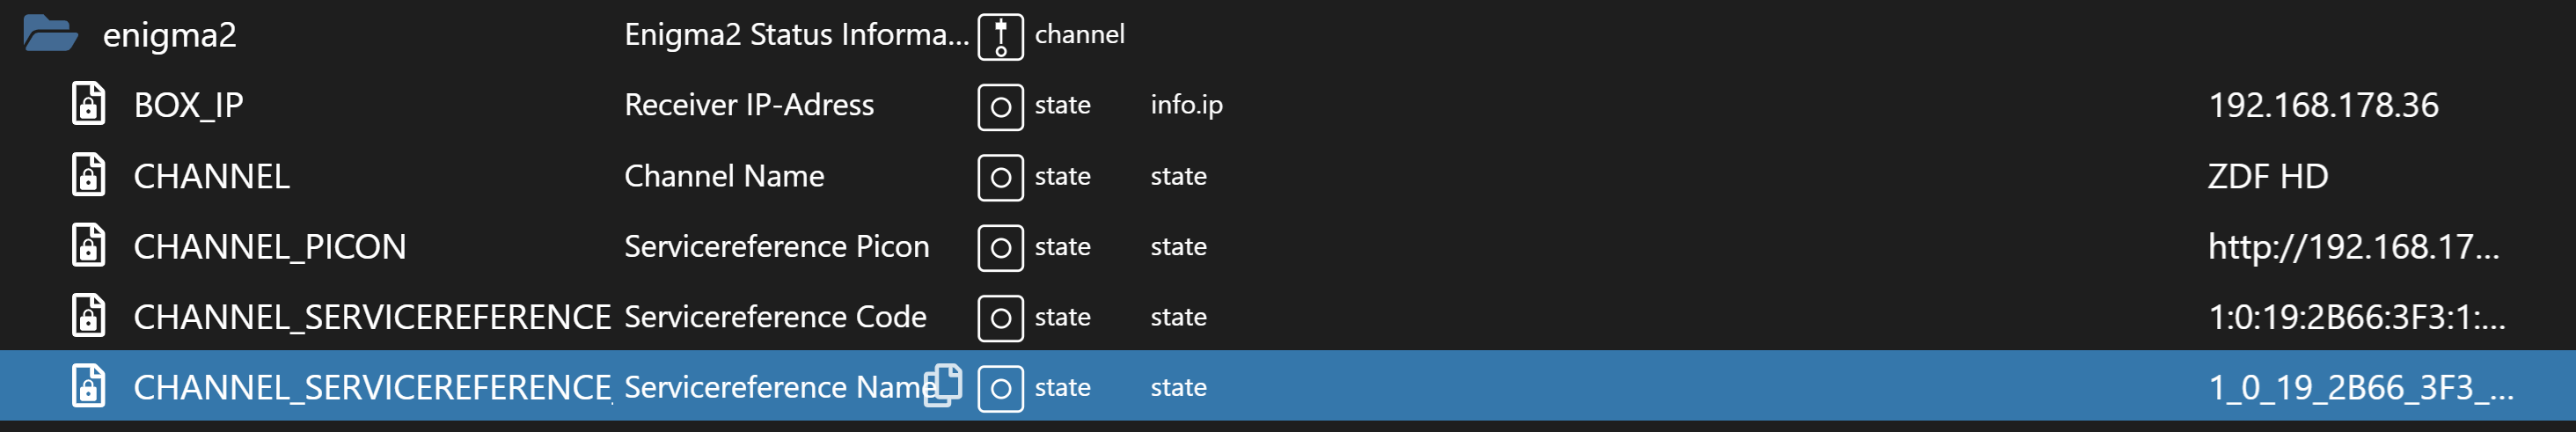Click the state type icon for CHANNEL
Viewport: 2576px width, 432px height.
click(x=1000, y=178)
